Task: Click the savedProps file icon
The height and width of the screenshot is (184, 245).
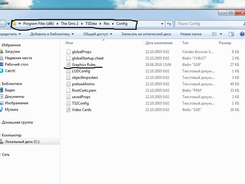Action: (68, 97)
